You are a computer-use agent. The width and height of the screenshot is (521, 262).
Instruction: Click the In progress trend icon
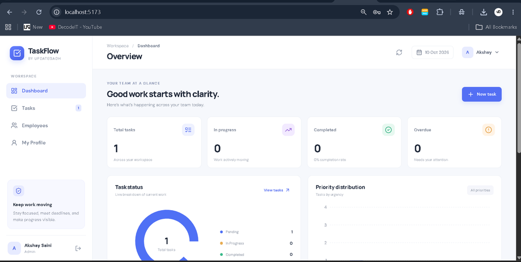point(288,130)
